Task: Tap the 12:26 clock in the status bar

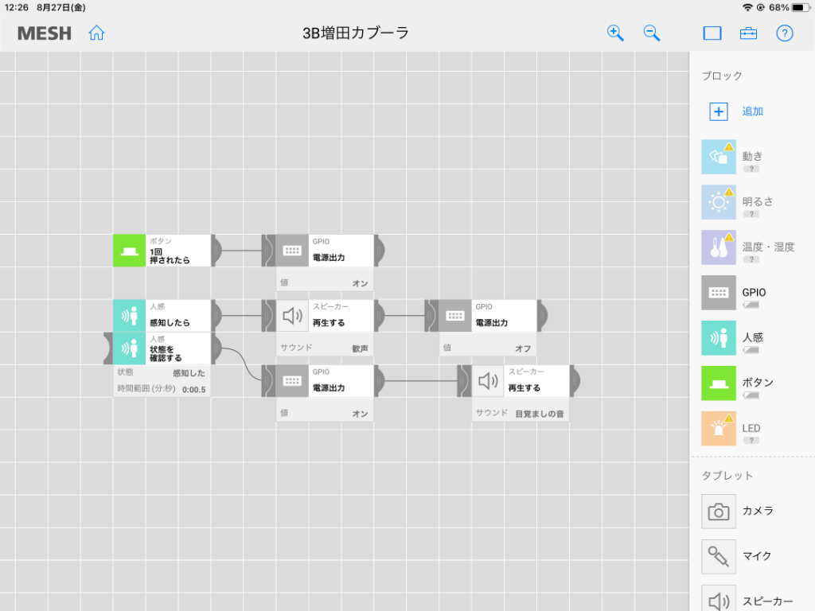Action: (x=16, y=7)
